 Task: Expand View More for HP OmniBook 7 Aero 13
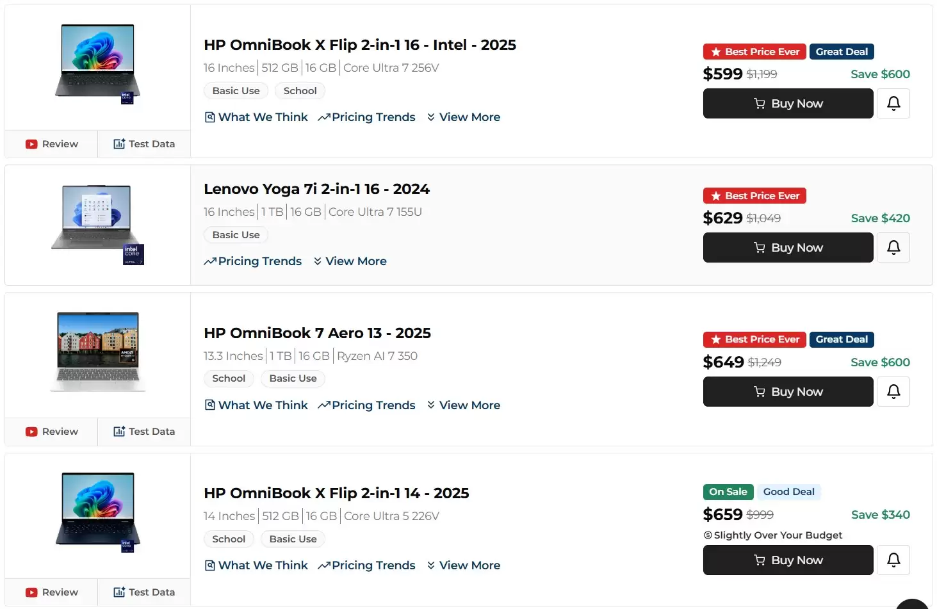pyautogui.click(x=463, y=405)
